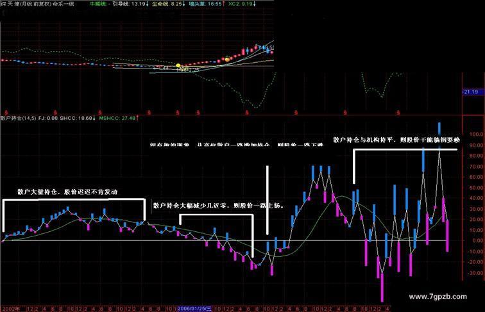Image resolution: width=485 pixels, height=312 pixels.
Task: Click the annotation 散户大量持仓,股价迟迟不肯发动
Action: click(x=67, y=192)
